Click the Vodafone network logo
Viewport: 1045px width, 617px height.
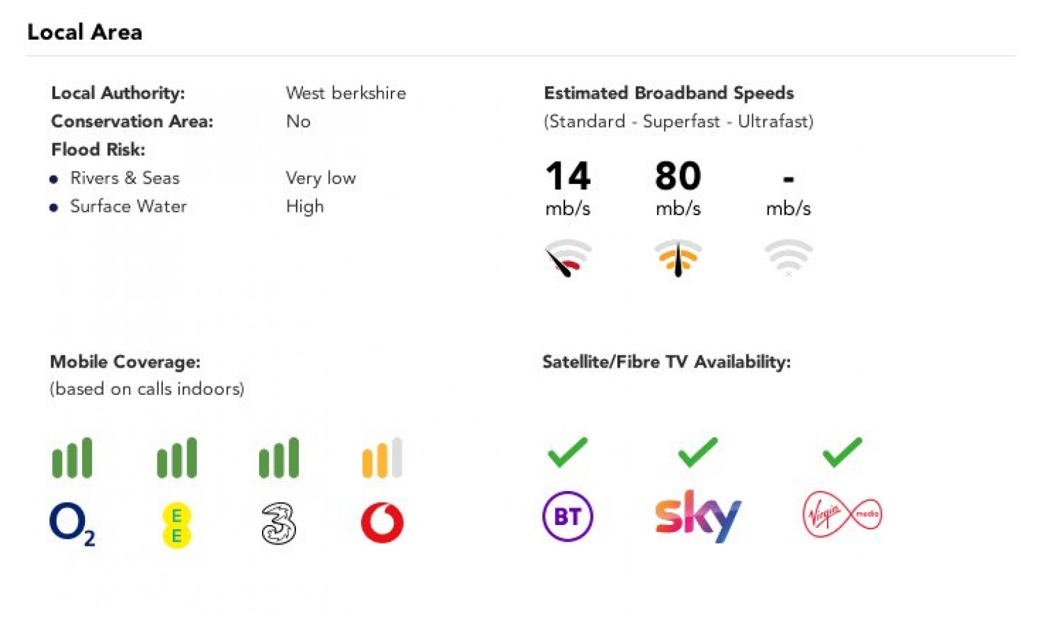(x=382, y=523)
